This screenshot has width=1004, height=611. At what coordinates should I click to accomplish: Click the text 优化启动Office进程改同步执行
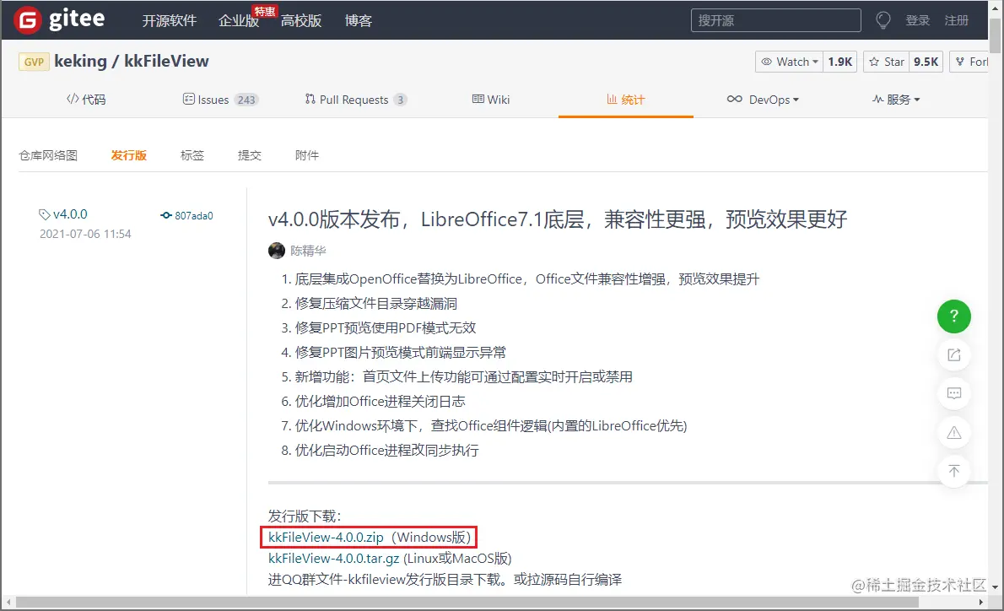point(386,451)
